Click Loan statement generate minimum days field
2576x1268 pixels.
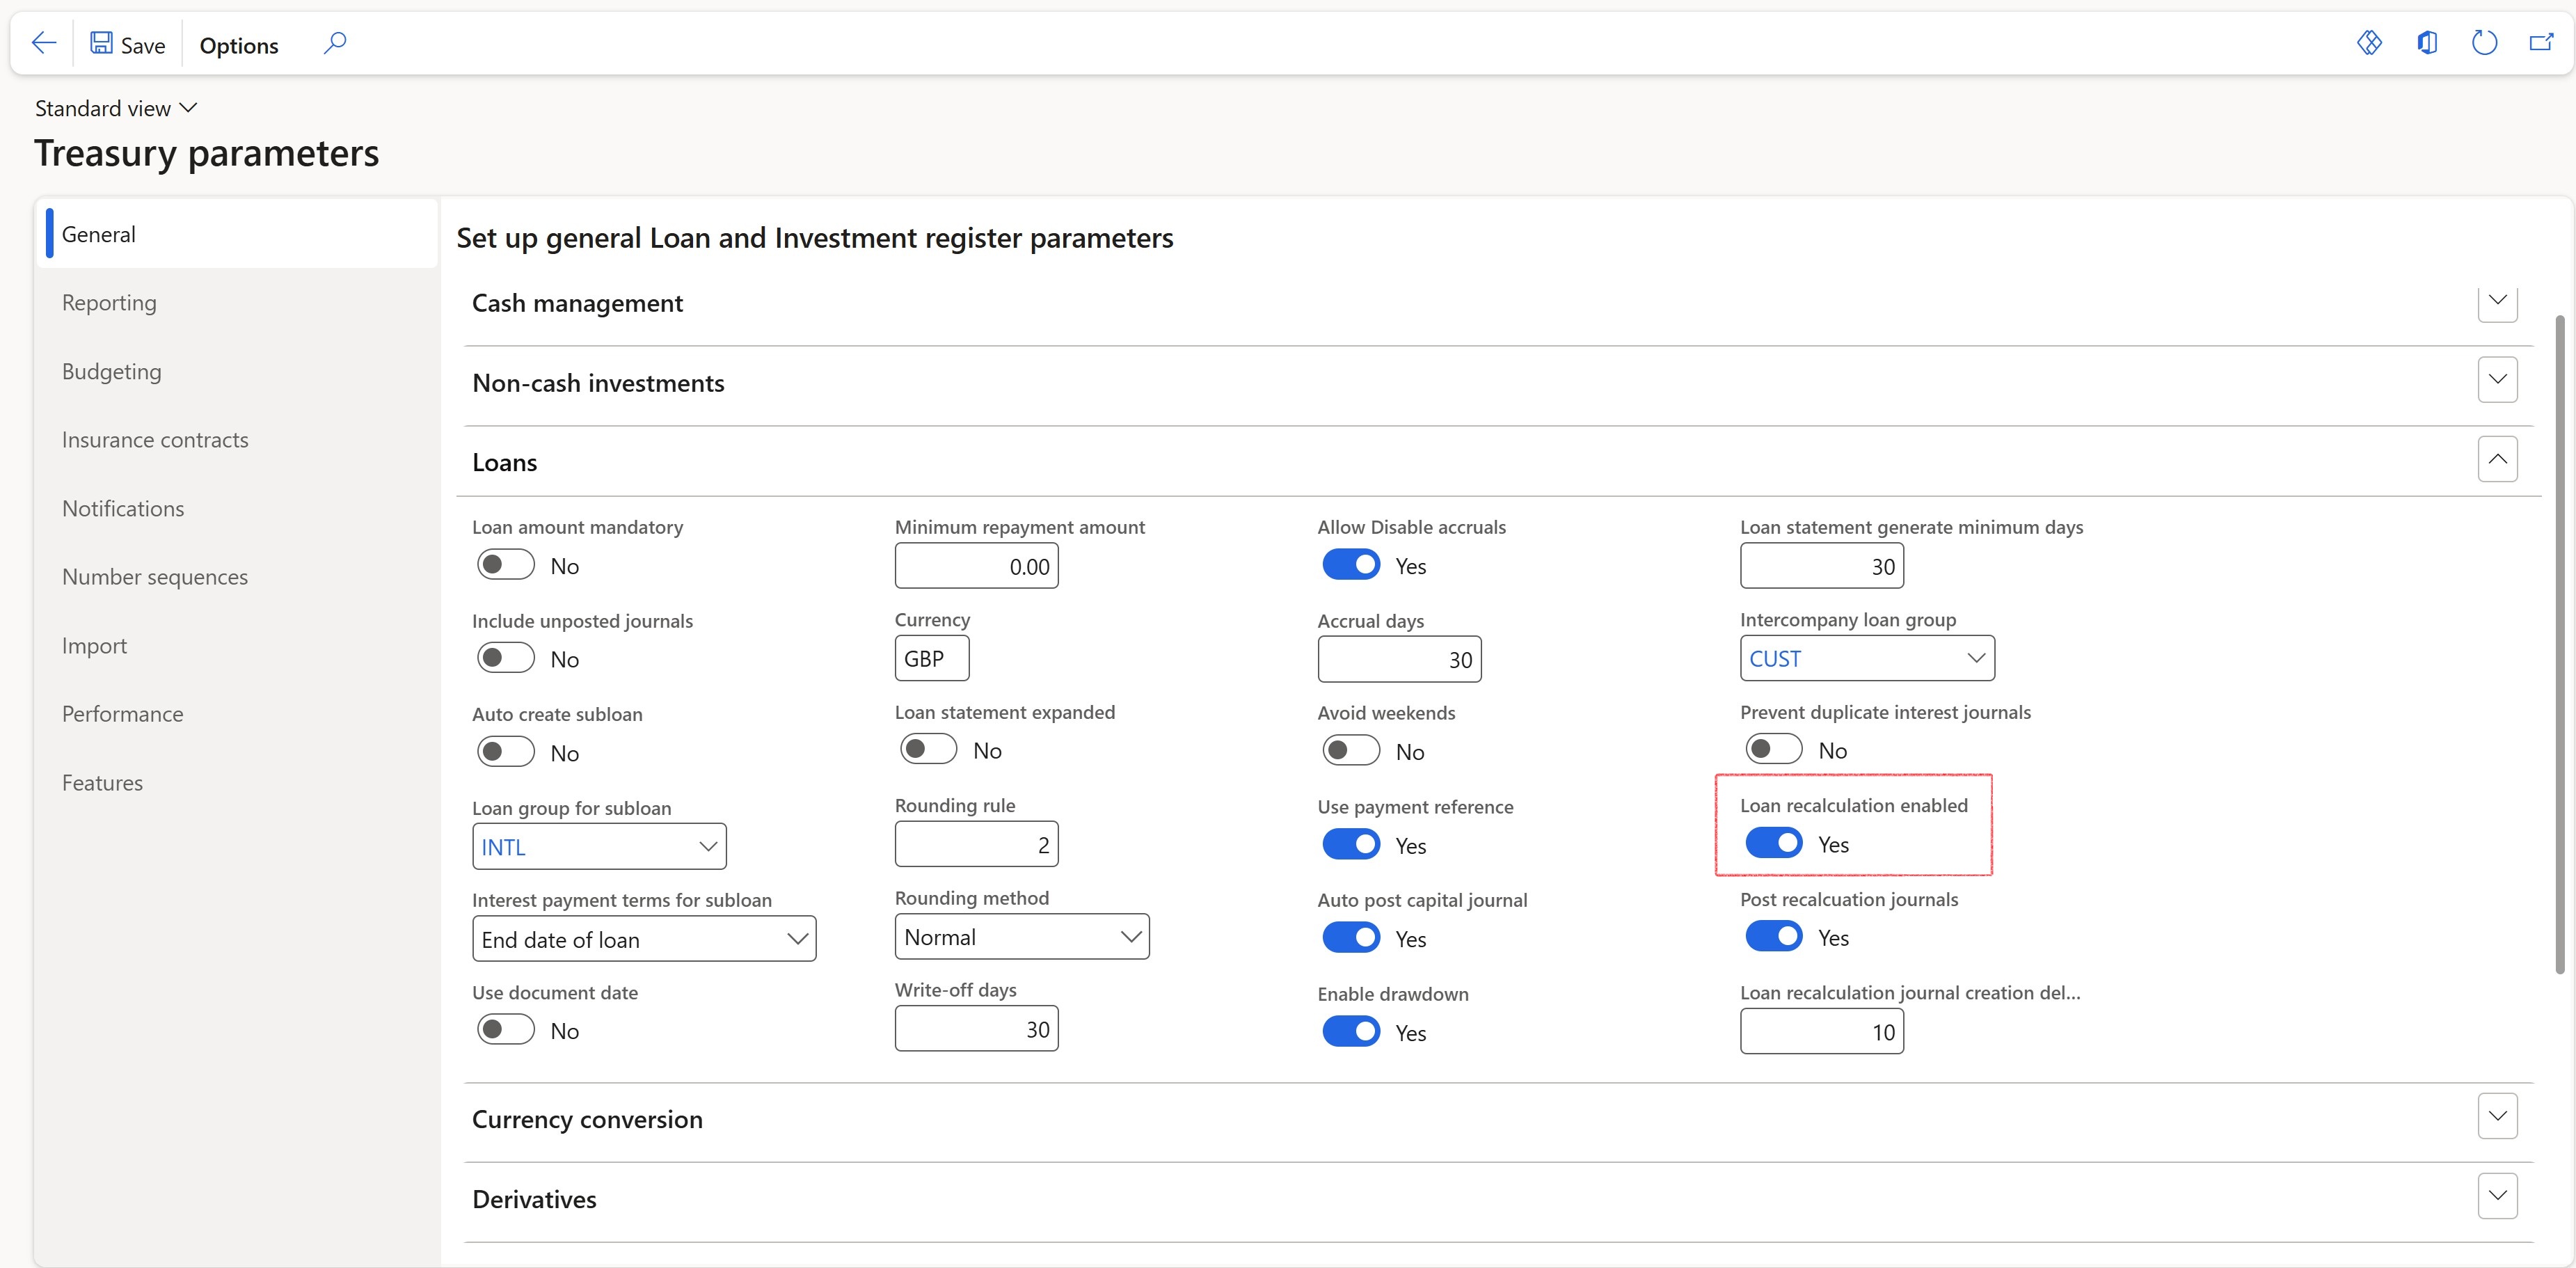coord(1822,566)
